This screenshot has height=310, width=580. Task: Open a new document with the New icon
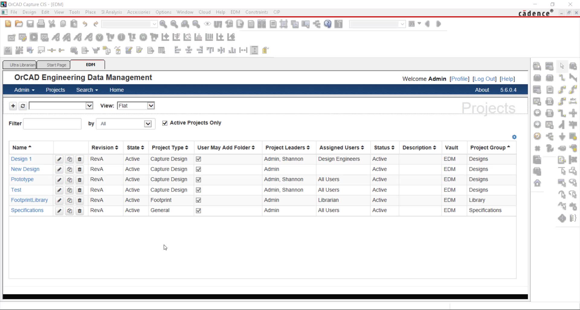(8, 24)
